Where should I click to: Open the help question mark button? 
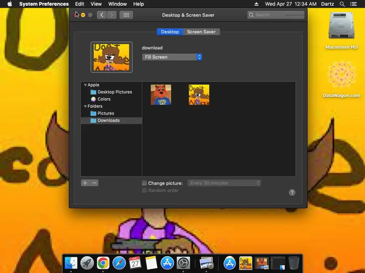(292, 192)
